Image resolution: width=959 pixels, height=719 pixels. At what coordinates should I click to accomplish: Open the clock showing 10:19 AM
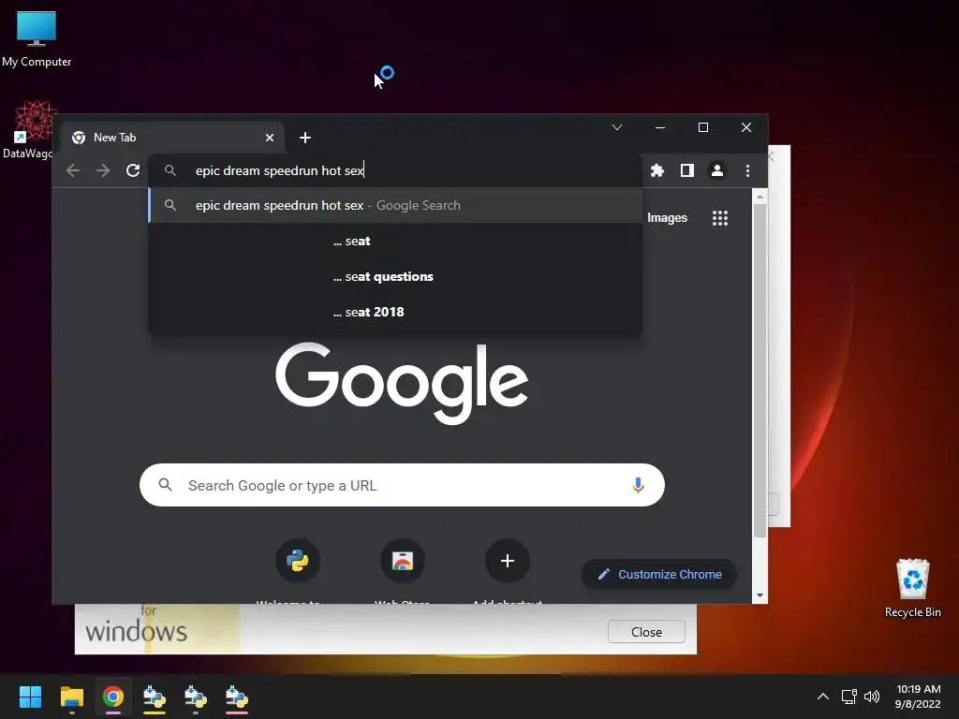918,697
